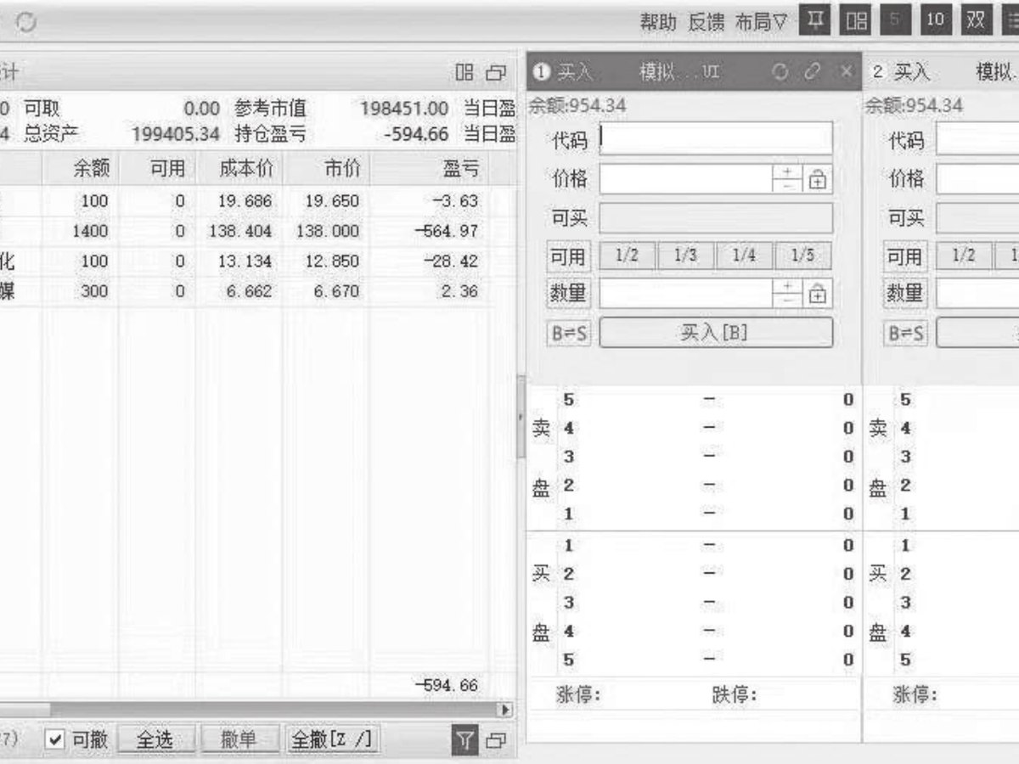Select the holding row with cost 19.686

pyautogui.click(x=256, y=201)
